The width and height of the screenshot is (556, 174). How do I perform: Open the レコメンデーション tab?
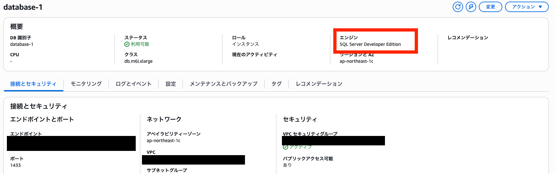[x=319, y=84]
